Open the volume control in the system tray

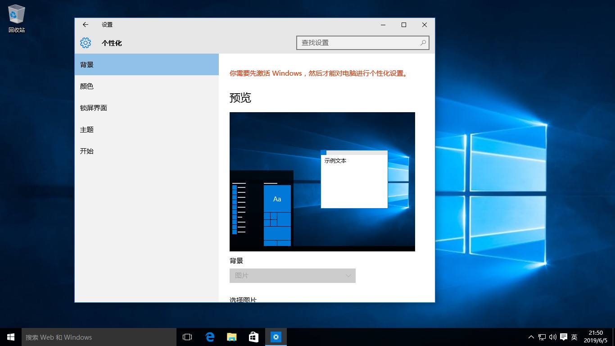[552, 337]
